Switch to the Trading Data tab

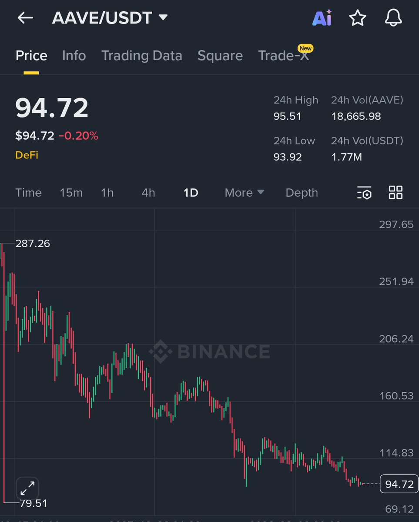tap(142, 56)
